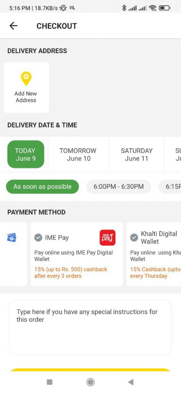Viewport: 181px width, 393px height.
Task: Tap the Android recent apps square button
Action: click(50, 382)
